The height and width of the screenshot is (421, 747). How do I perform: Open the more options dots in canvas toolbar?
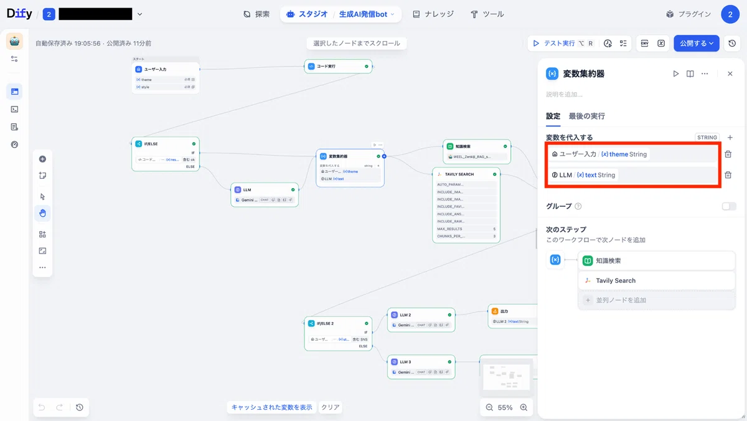coord(42,268)
